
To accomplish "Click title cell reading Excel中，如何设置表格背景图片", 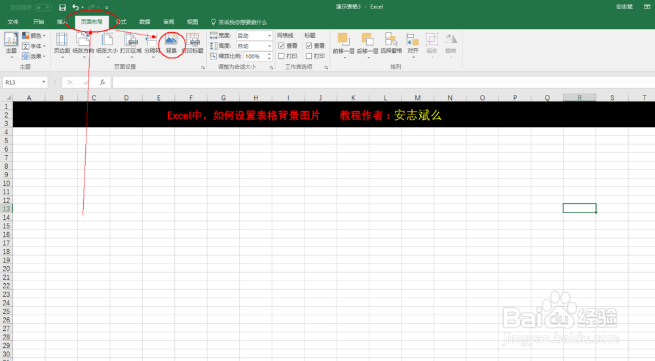I will [244, 116].
